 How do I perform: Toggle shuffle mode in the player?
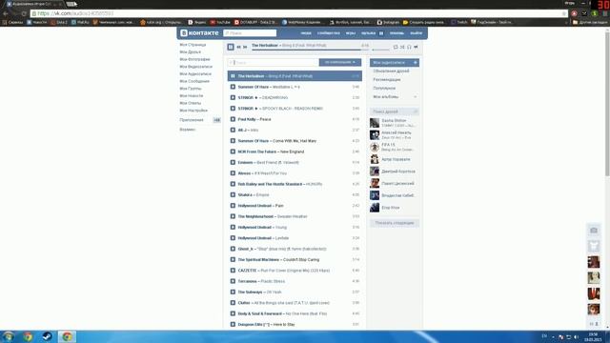click(x=402, y=47)
